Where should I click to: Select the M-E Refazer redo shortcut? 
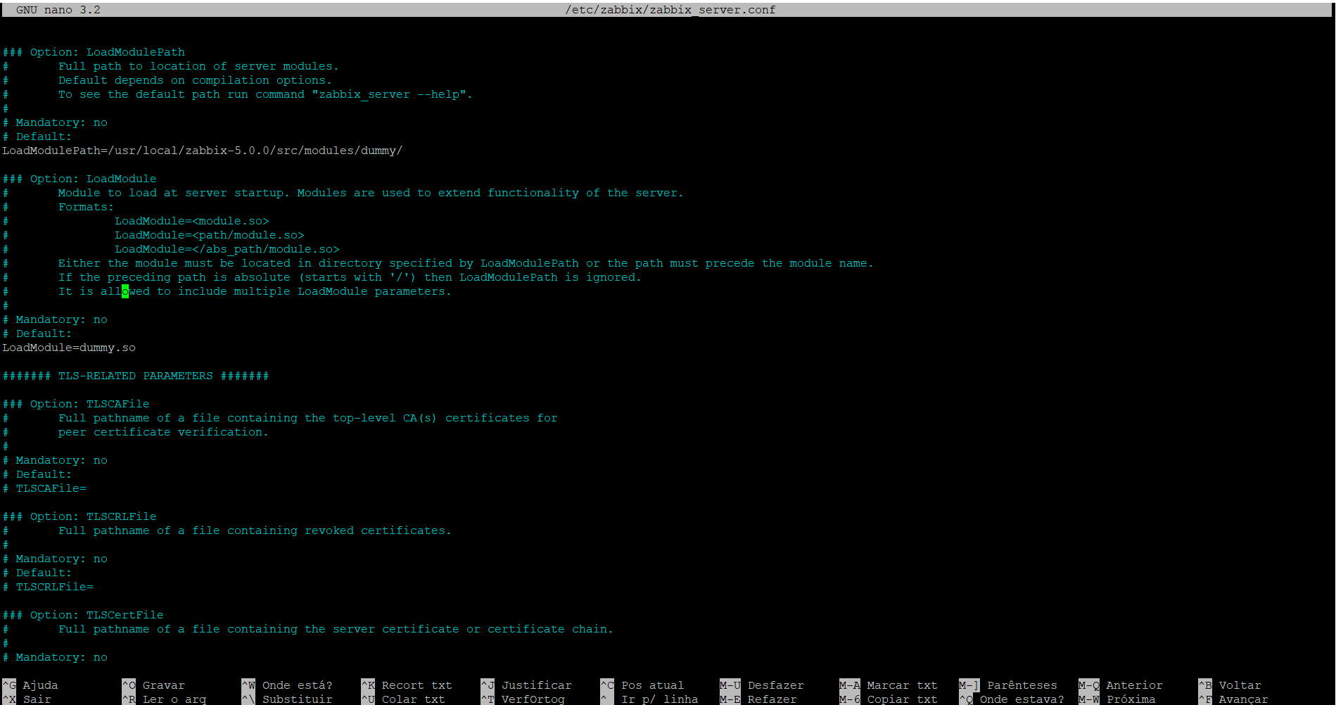pos(758,699)
